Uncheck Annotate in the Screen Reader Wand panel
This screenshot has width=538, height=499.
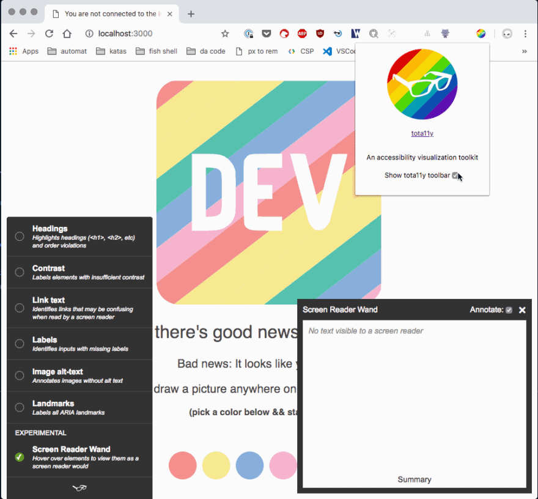(509, 310)
